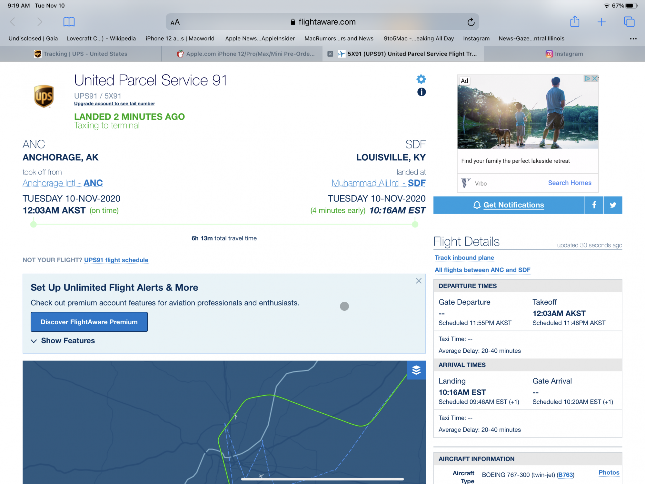Click Wi-Fi icon in status bar
Screen dimensions: 645x484
[x=607, y=5]
